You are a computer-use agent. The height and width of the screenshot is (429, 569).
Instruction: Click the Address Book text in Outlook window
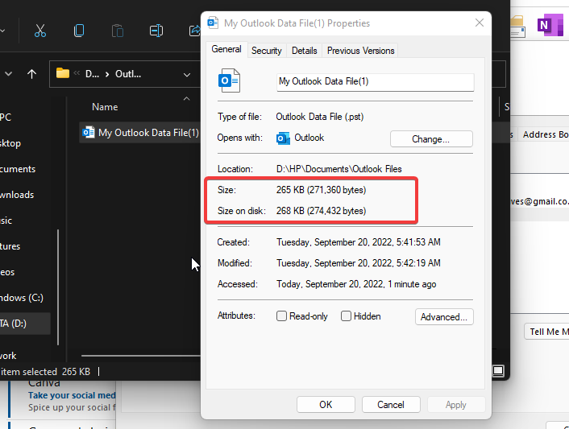coord(546,134)
